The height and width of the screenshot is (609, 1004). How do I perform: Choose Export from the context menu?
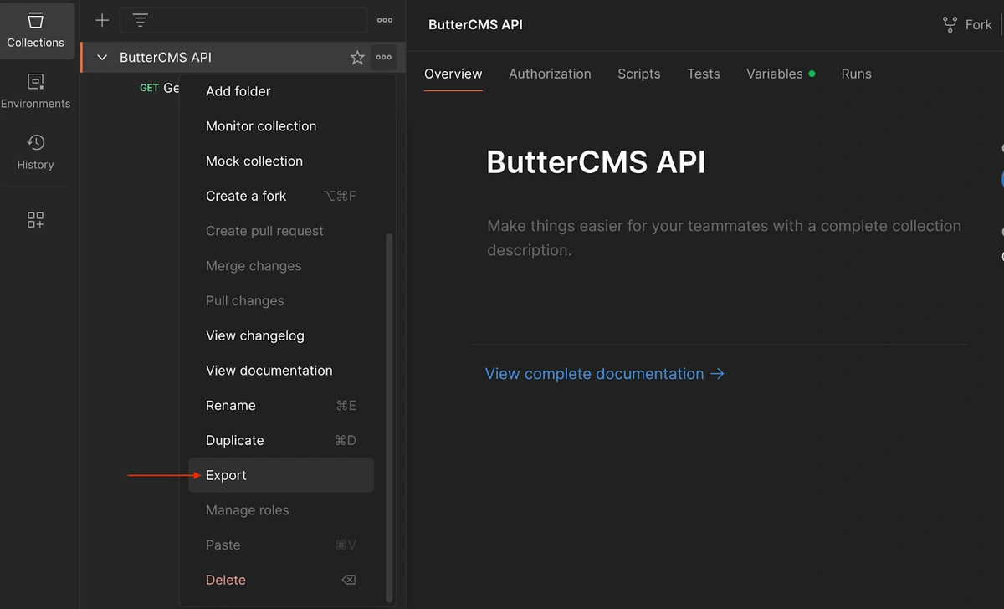coord(281,475)
